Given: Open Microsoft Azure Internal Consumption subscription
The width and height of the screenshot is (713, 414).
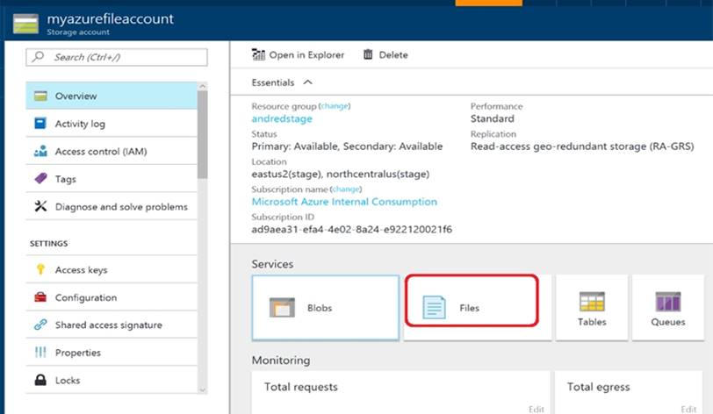Looking at the screenshot, I should coord(343,202).
